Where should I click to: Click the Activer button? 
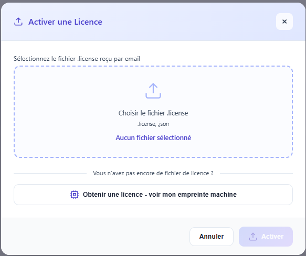tap(266, 237)
